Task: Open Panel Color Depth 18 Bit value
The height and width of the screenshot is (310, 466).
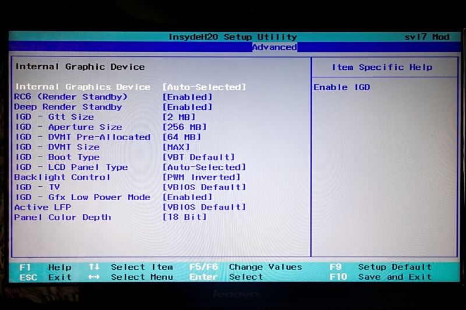Action: 184,217
